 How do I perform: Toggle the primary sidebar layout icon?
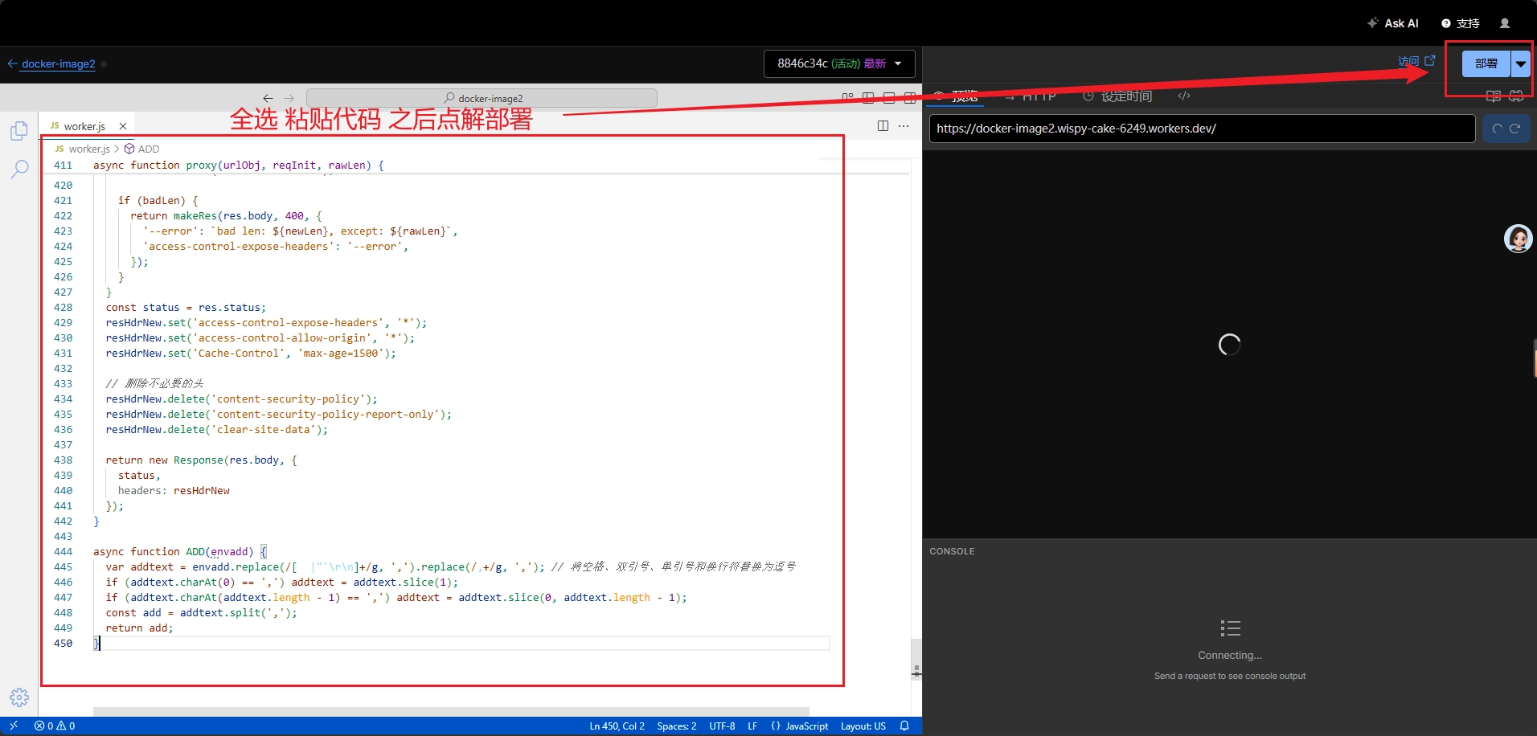868,98
